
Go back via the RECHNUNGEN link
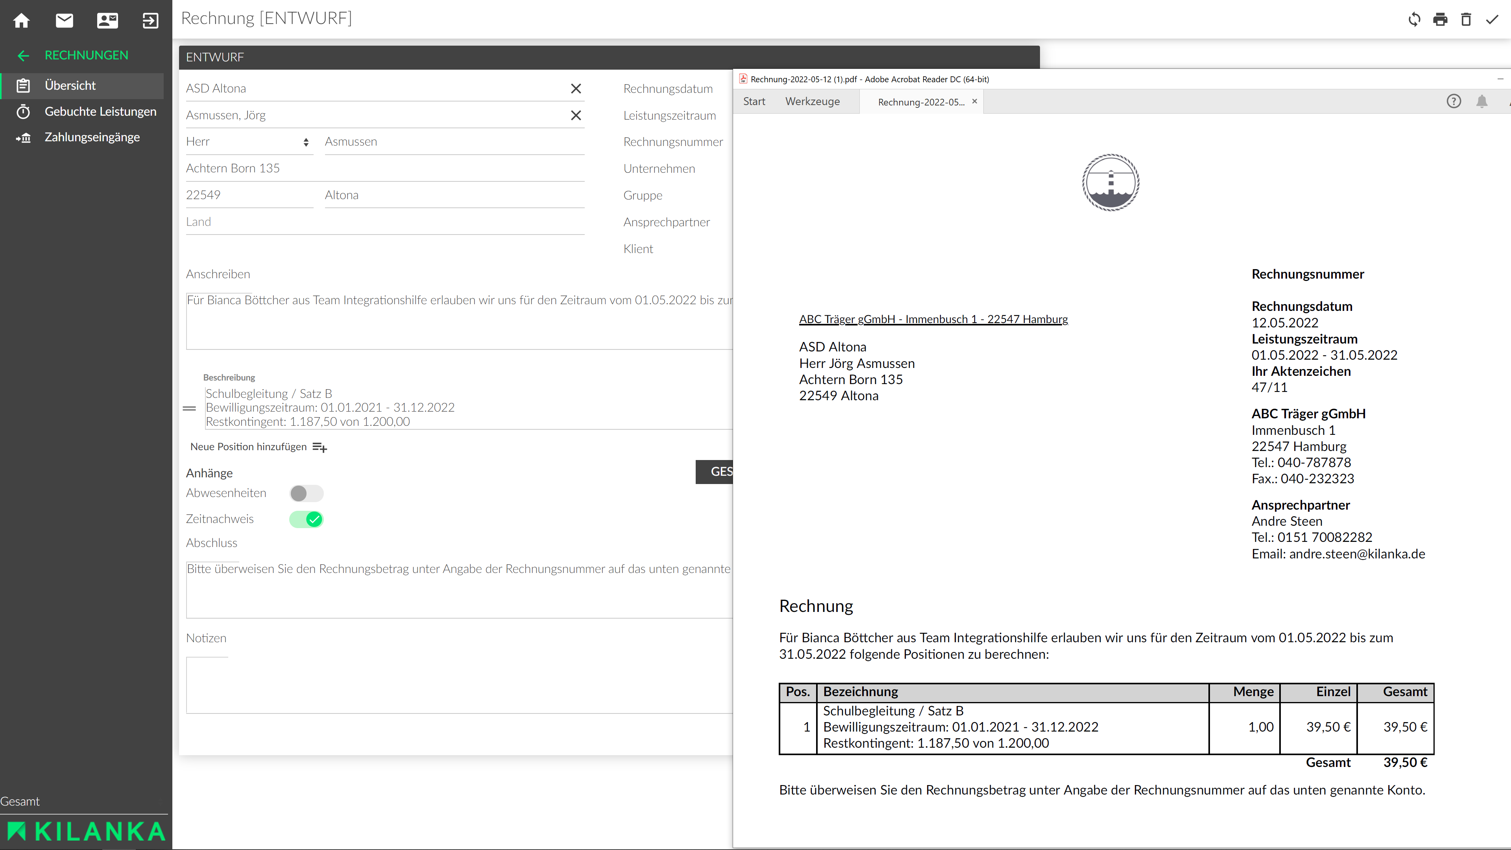click(x=86, y=55)
